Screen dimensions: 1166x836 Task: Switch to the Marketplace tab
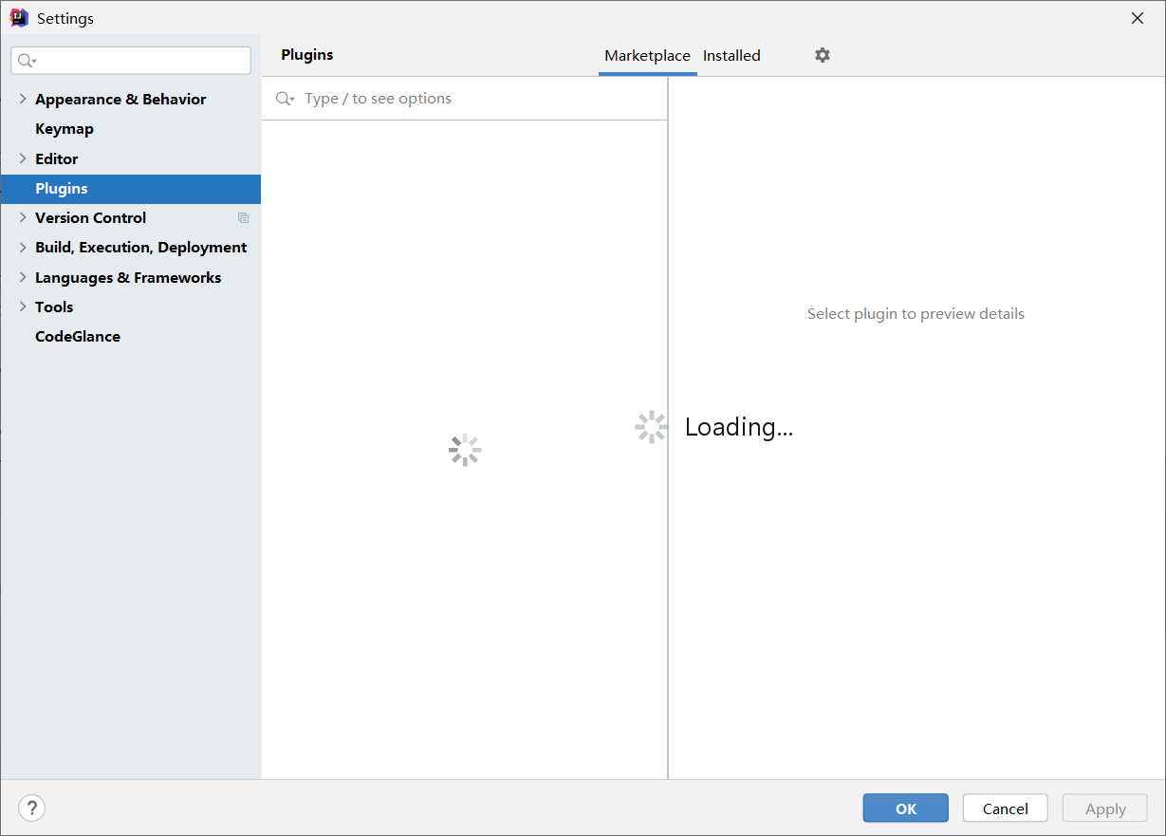[x=647, y=56]
